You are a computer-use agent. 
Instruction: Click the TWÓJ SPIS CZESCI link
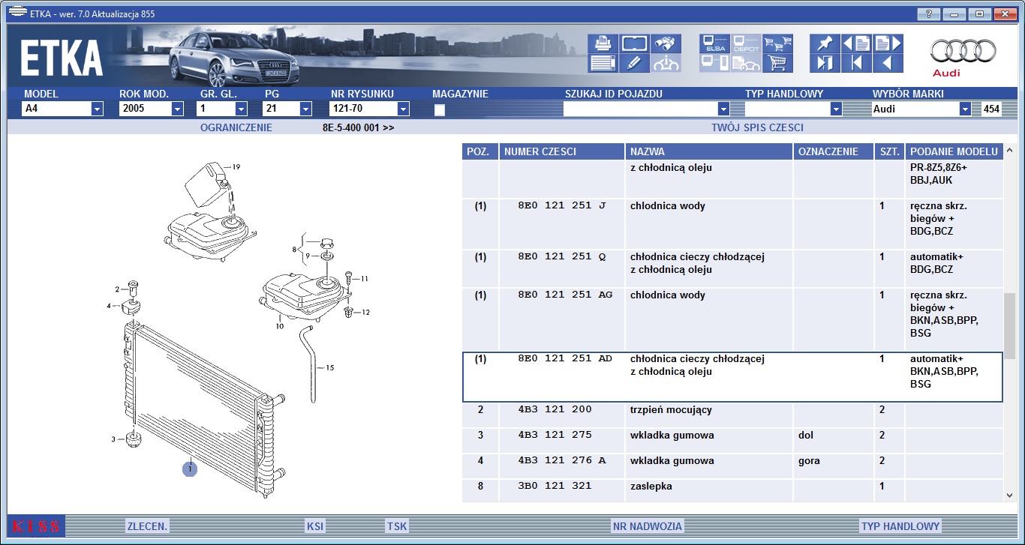click(x=757, y=127)
